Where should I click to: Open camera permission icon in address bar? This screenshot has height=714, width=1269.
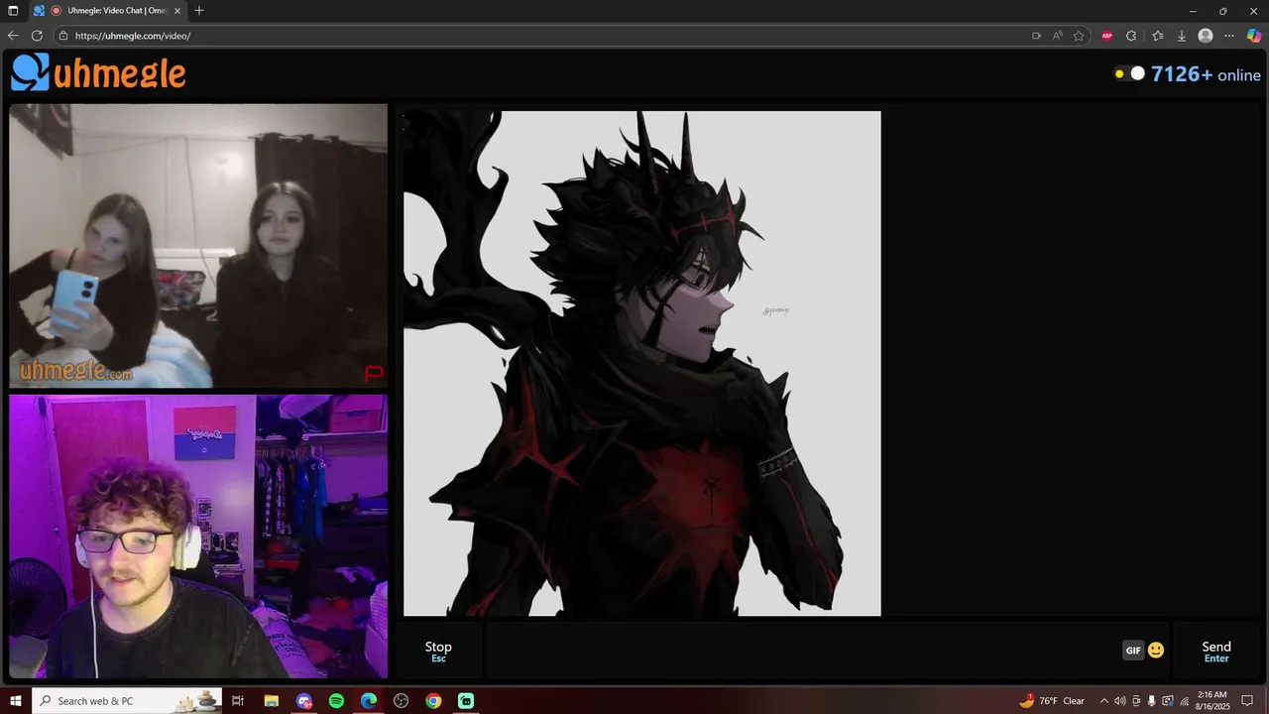click(x=1036, y=36)
